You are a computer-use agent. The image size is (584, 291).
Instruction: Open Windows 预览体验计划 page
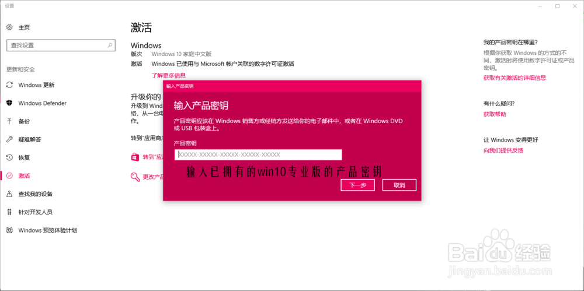click(48, 230)
